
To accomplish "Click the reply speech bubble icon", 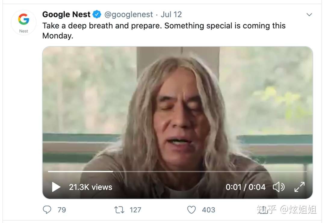I will click(x=47, y=209).
